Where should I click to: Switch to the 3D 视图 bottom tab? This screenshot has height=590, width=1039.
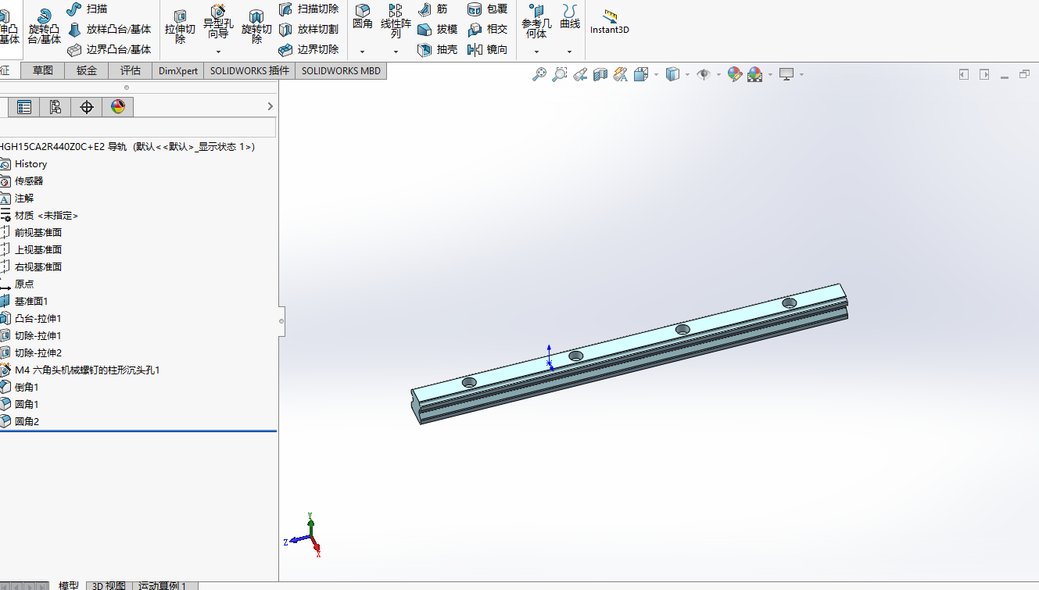point(109,585)
